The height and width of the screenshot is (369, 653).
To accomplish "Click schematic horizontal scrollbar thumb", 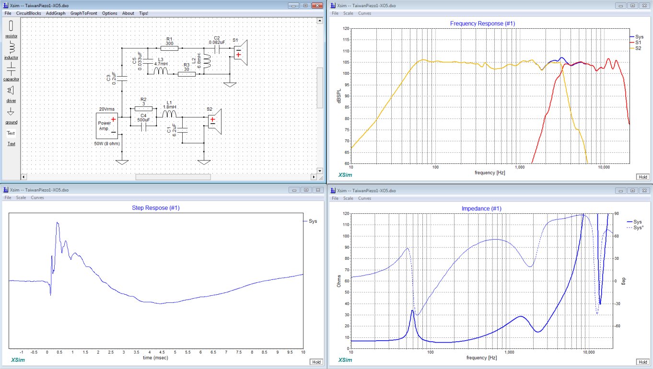I will [x=173, y=176].
